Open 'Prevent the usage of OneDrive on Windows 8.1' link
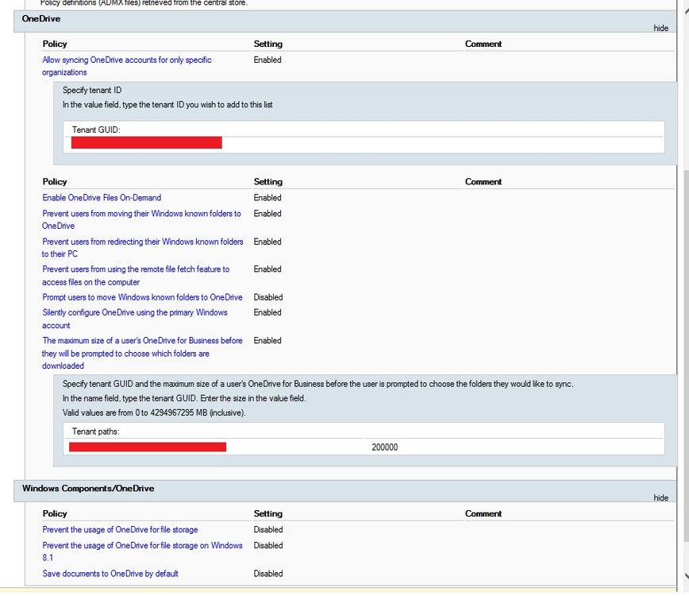Viewport: 689px width, 596px height. point(142,551)
